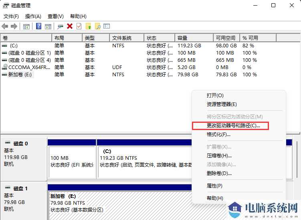Click the yellow folder magnifier search icon
Screen dimensions: 301x220
pyautogui.click(x=98, y=26)
